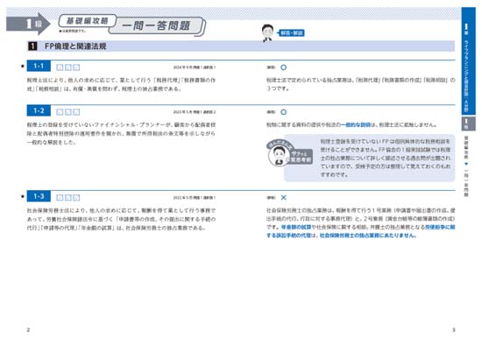Click the black number 1 section box
The width and height of the screenshot is (482, 346).
coord(32,46)
